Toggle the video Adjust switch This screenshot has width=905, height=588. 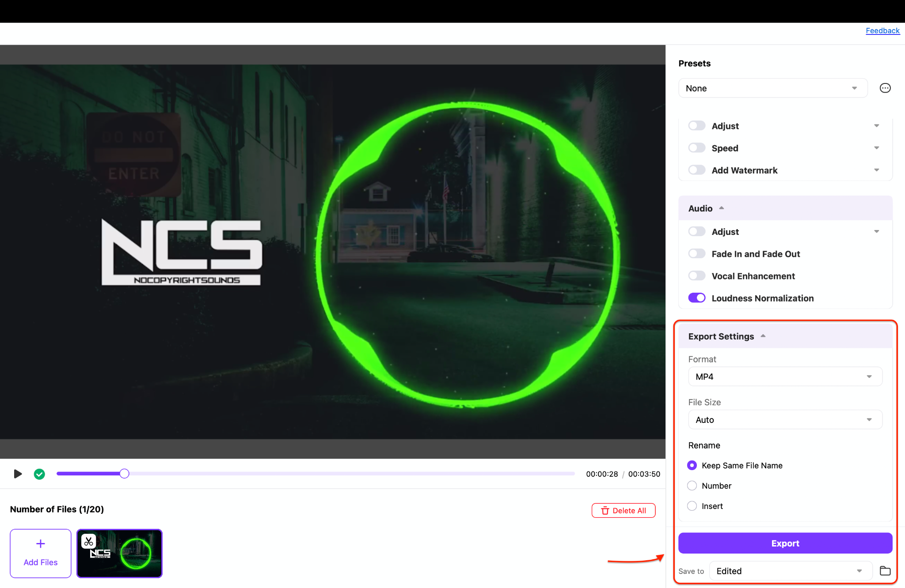(x=697, y=126)
